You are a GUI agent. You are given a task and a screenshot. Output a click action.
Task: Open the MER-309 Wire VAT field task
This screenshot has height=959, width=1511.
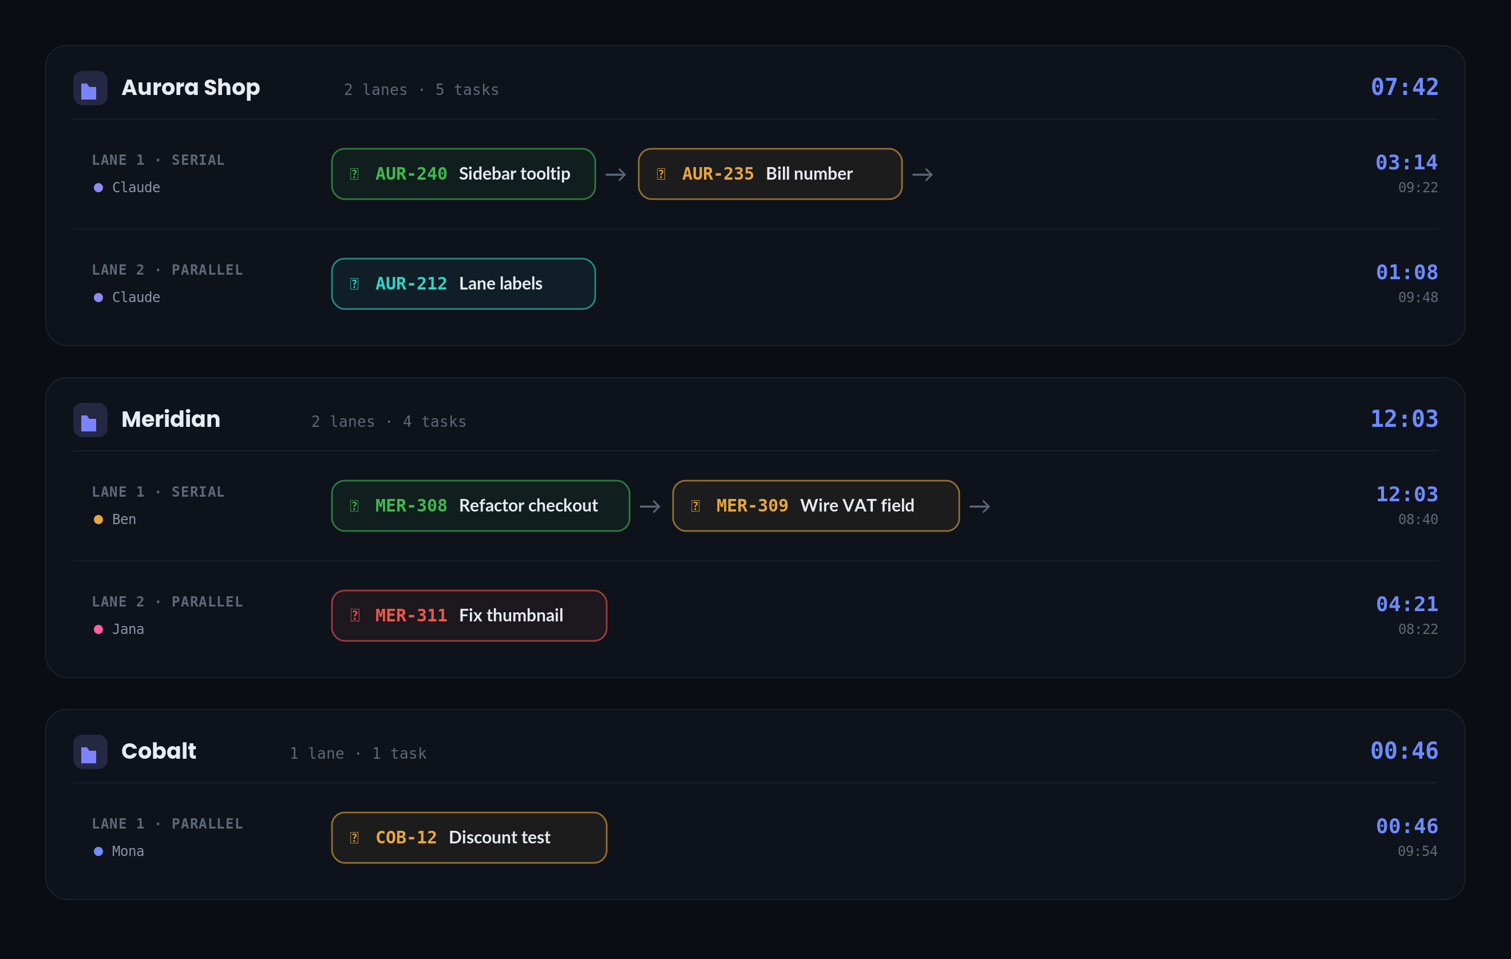click(816, 505)
